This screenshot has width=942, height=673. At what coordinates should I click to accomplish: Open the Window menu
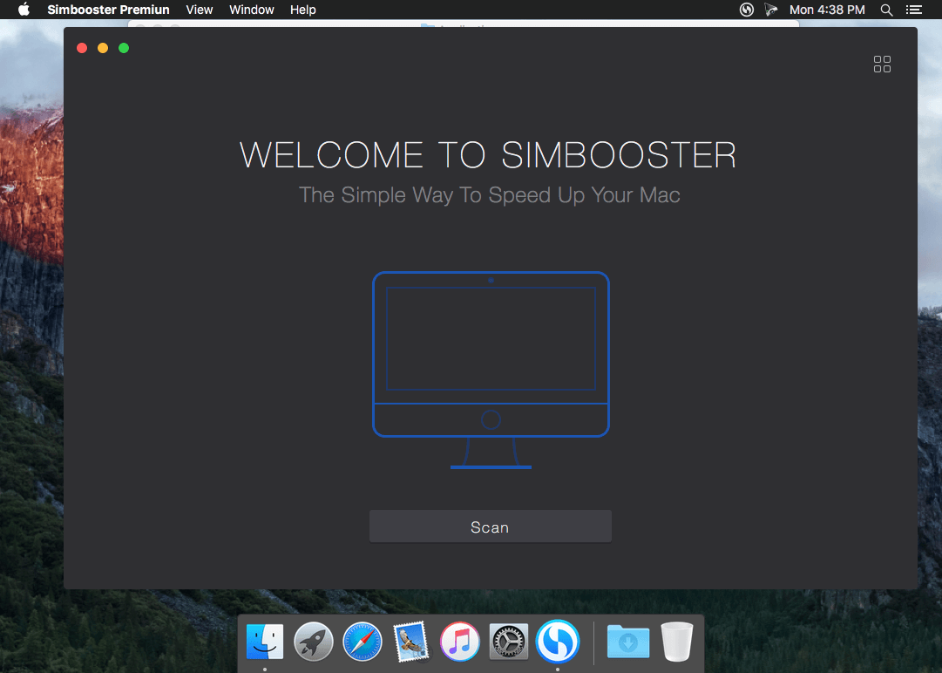(x=252, y=10)
